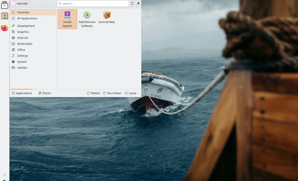Launch Firefox from the dock

tap(4, 27)
